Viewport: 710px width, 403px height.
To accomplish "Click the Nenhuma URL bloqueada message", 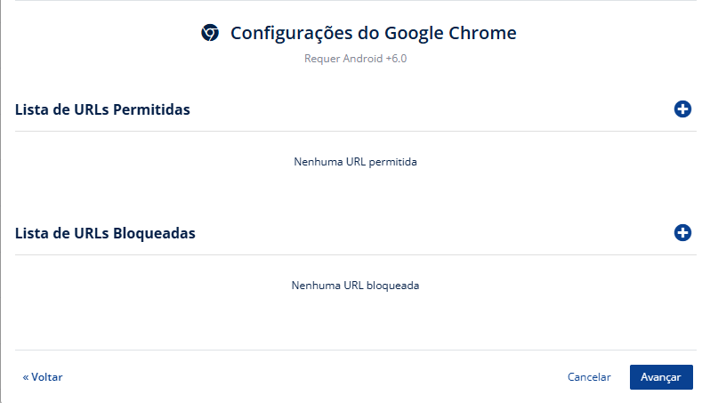I will [x=356, y=286].
